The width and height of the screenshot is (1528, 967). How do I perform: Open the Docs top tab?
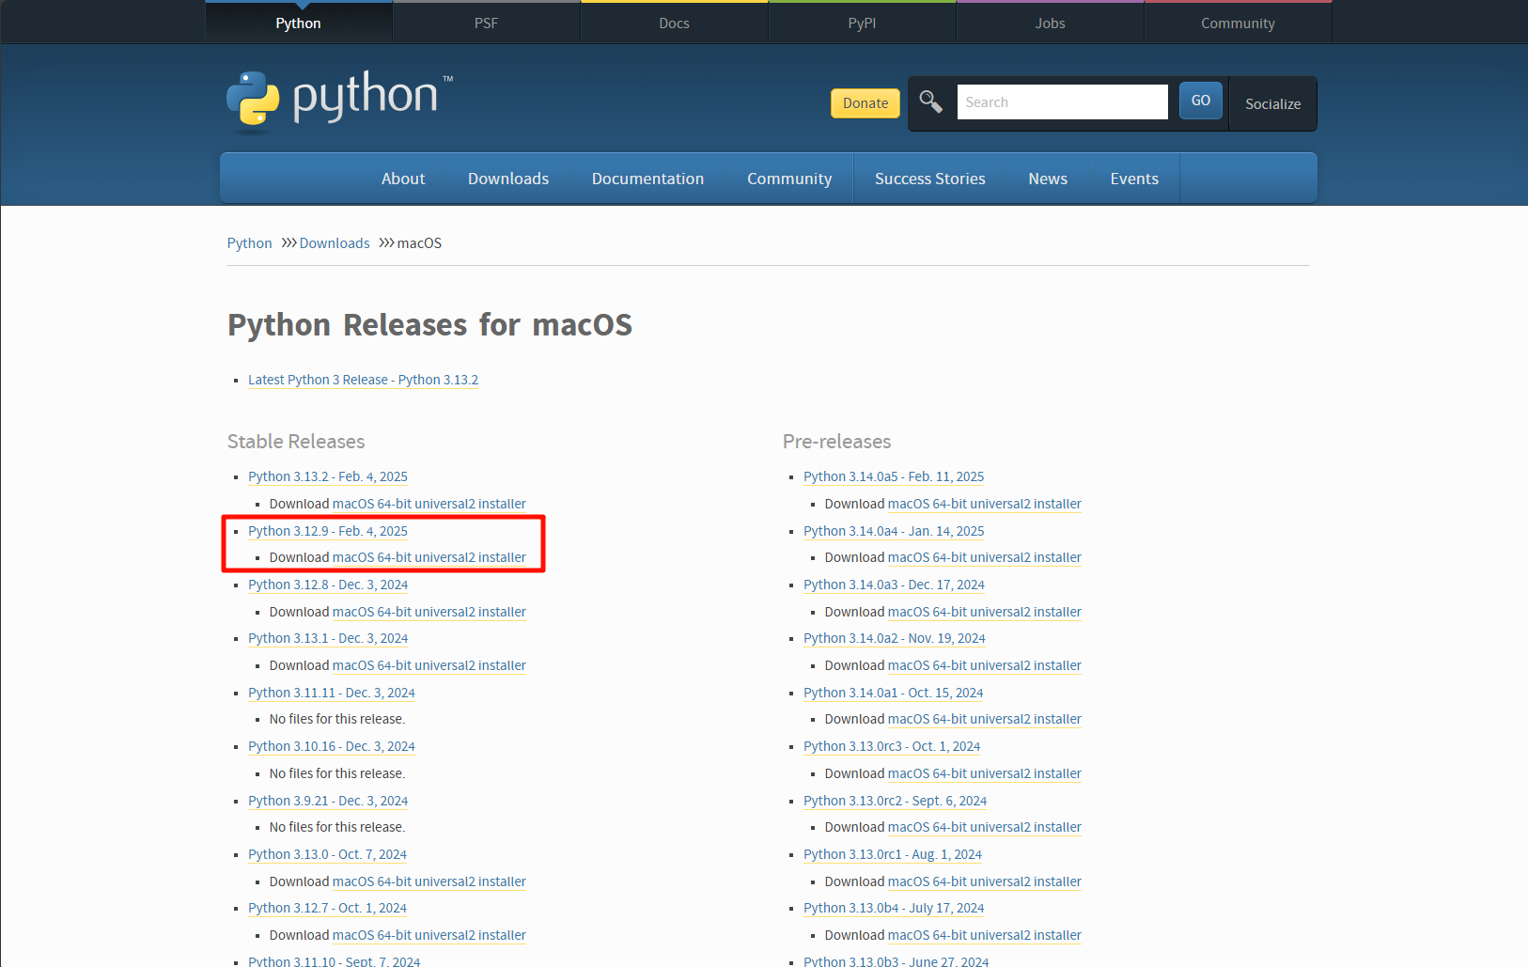pos(674,23)
